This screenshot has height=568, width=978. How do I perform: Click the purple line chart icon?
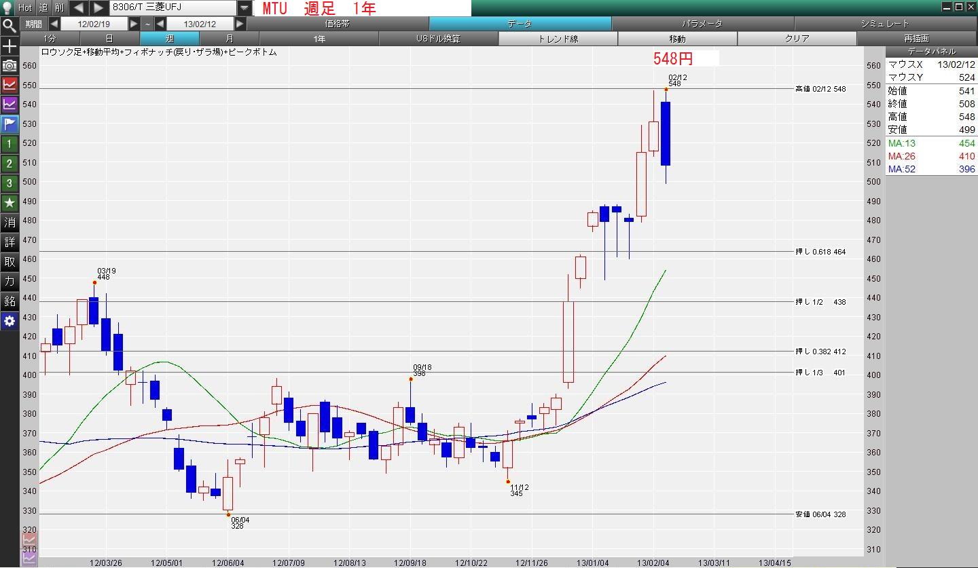pos(10,105)
